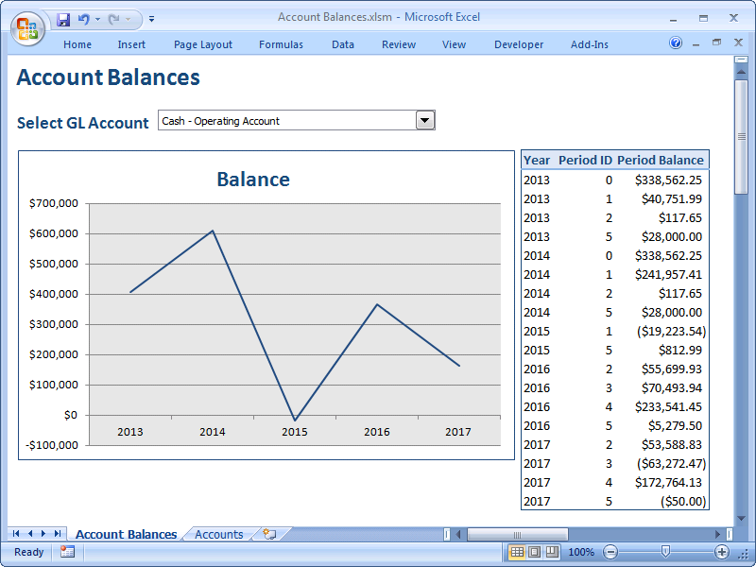Screen dimensions: 756x567
Task: Switch to Page Layout view
Action: pyautogui.click(x=534, y=552)
